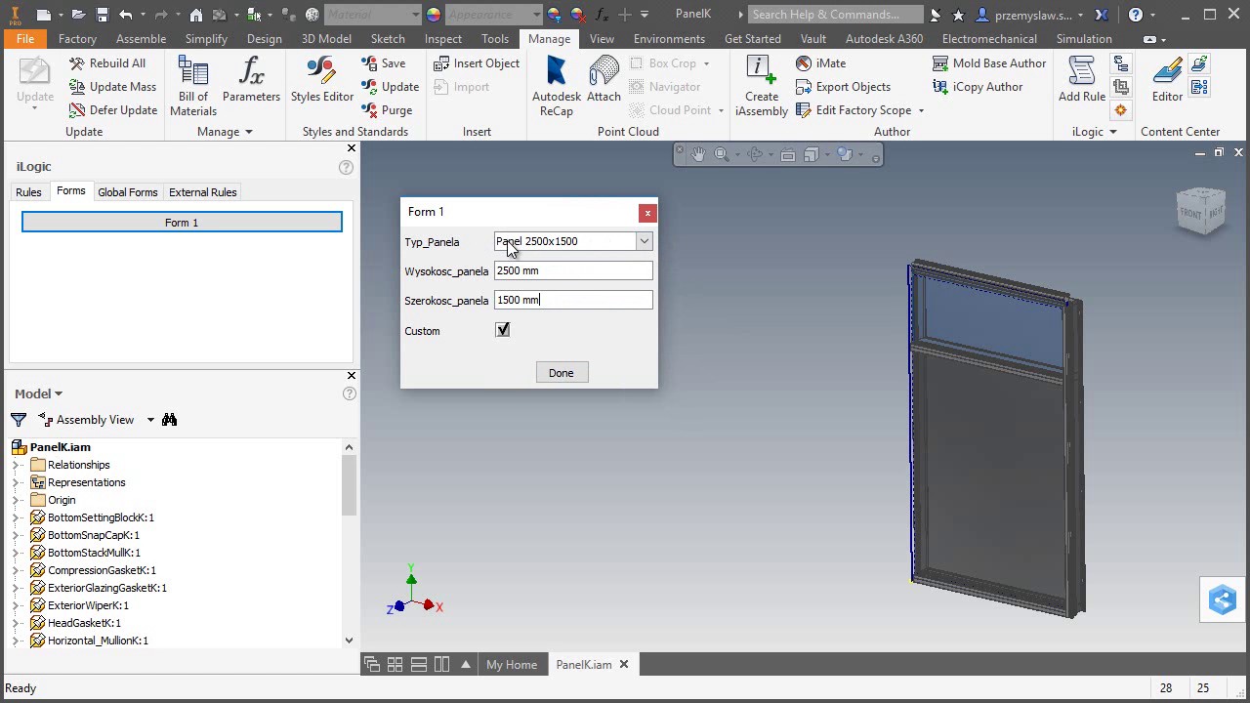The width and height of the screenshot is (1250, 703).
Task: Select External Rules tab
Action: pyautogui.click(x=203, y=192)
